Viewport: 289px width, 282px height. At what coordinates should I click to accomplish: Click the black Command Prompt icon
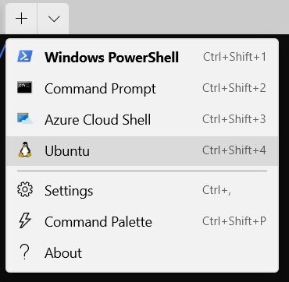pyautogui.click(x=25, y=87)
